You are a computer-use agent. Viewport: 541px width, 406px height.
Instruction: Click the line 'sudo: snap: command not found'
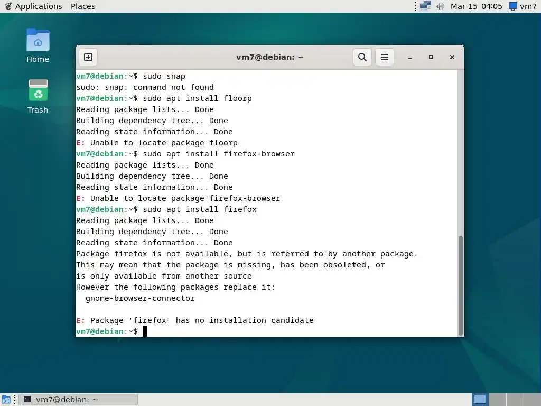[x=145, y=87]
